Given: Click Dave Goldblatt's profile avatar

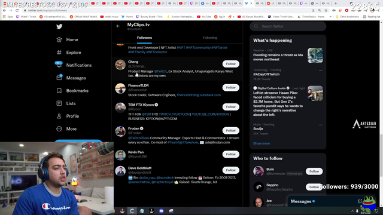Looking at the screenshot, I should click(x=120, y=171).
